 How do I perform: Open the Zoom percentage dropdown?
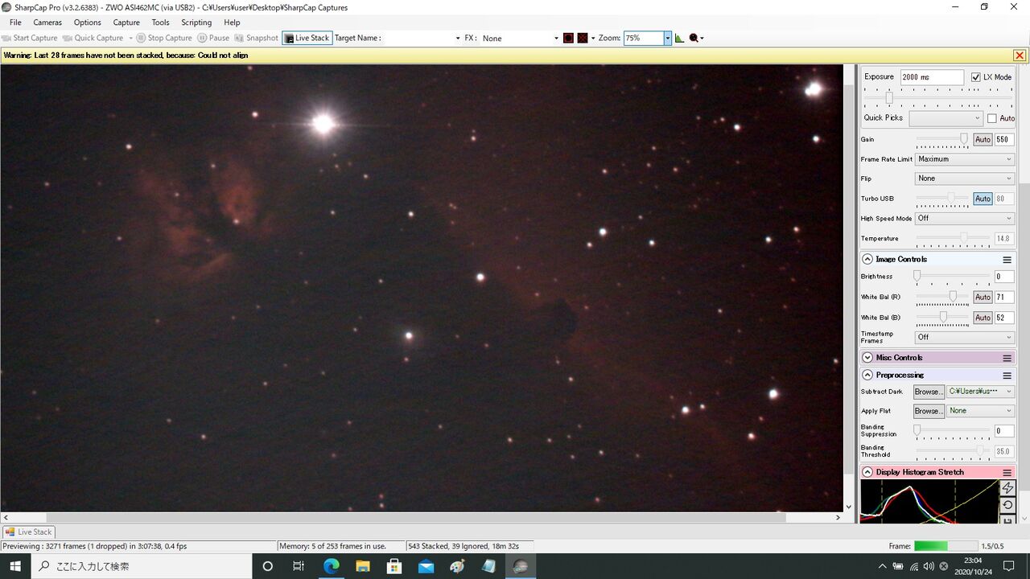(x=667, y=38)
